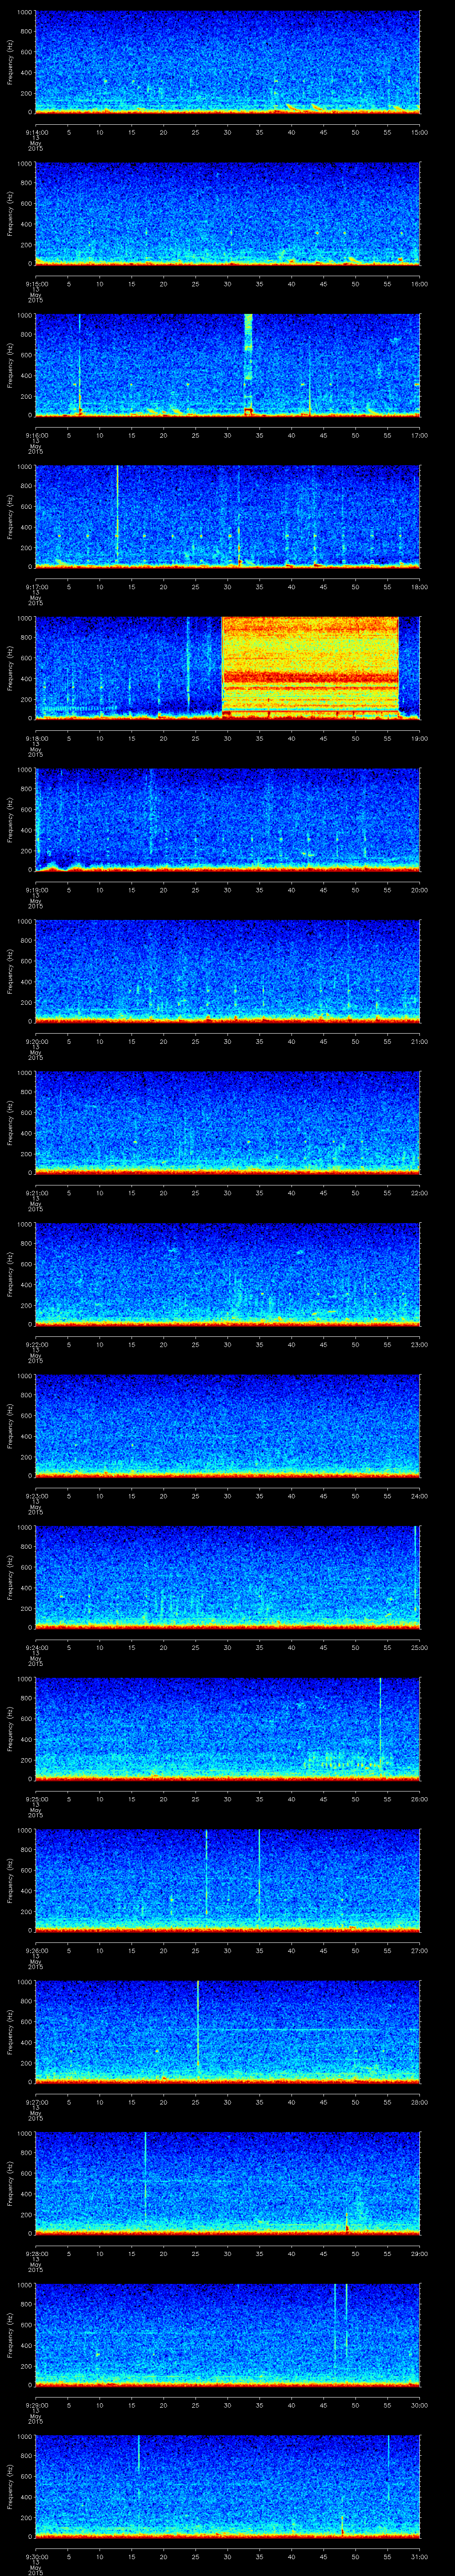Select the Frequency (Hz) axis label of the 9:14:00 spectrogram
Screen dimensions: 455x2576
(x=10, y=62)
